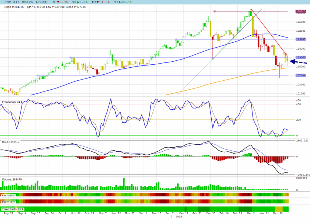Image resolution: width=310 pixels, height=222 pixels.
Task: Select the Frontrunner 74.4 indicator label
Action: (x=12, y=102)
